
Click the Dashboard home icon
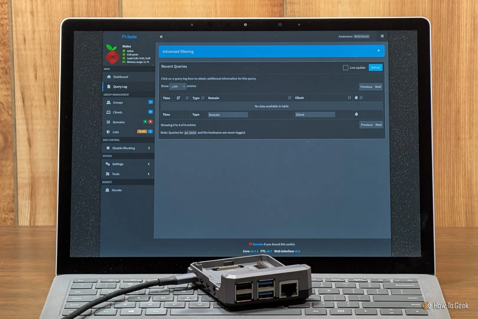(x=109, y=77)
